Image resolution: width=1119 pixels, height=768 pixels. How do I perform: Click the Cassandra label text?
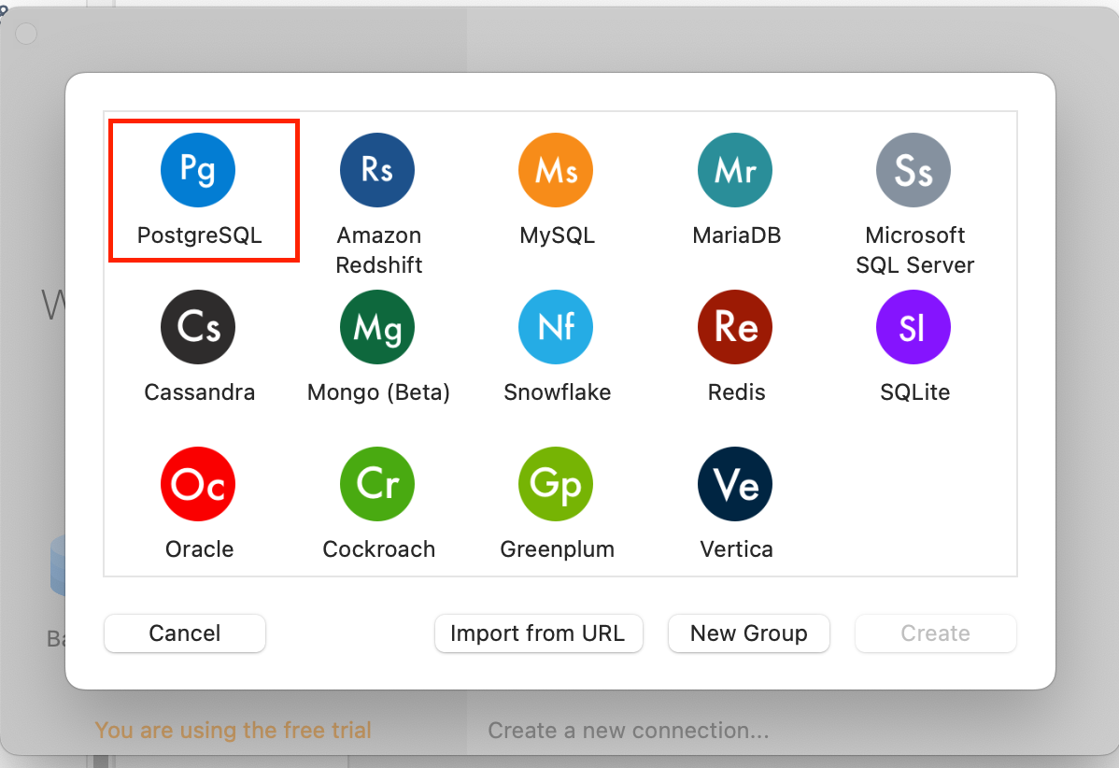(x=199, y=391)
